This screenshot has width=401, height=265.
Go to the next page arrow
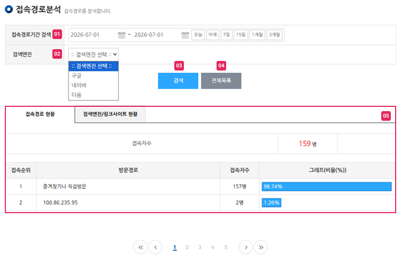pos(246,247)
